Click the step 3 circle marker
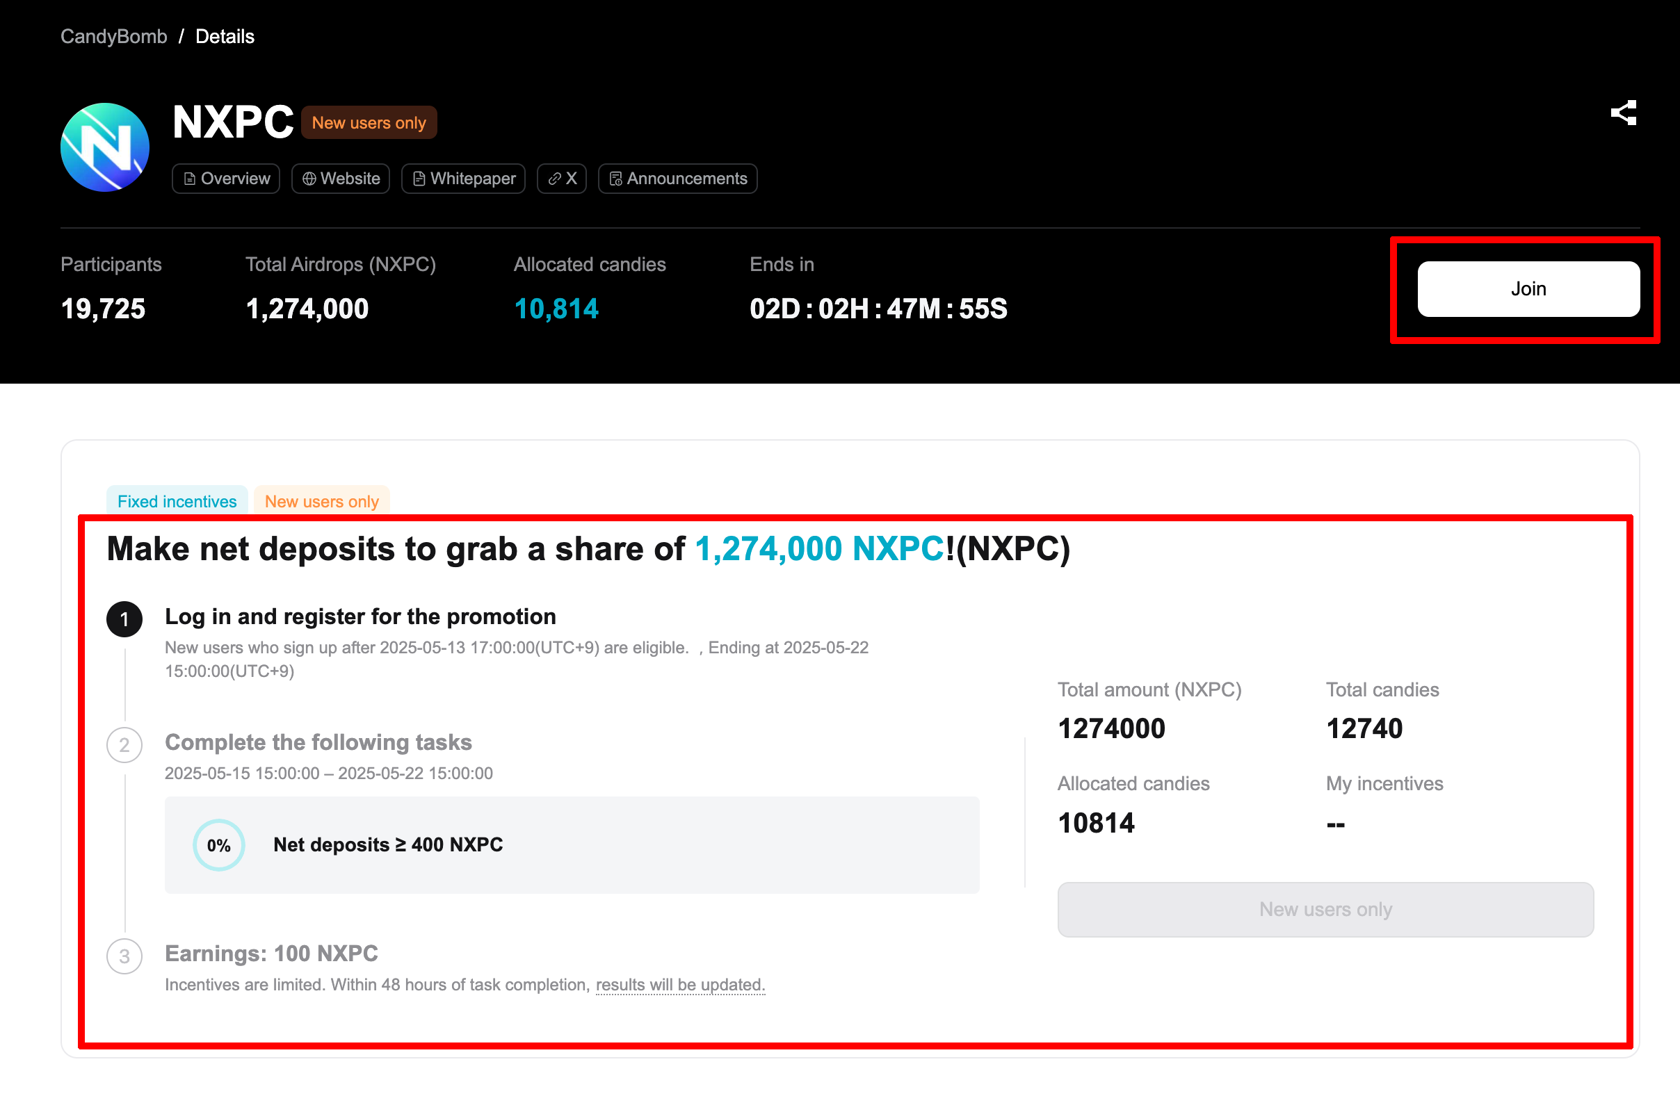1680x1112 pixels. 124,956
